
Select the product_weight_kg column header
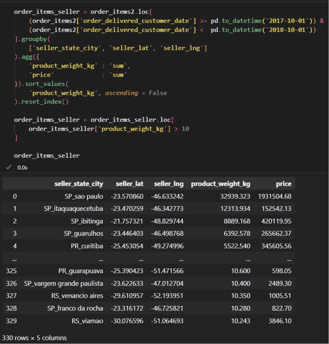(x=220, y=184)
